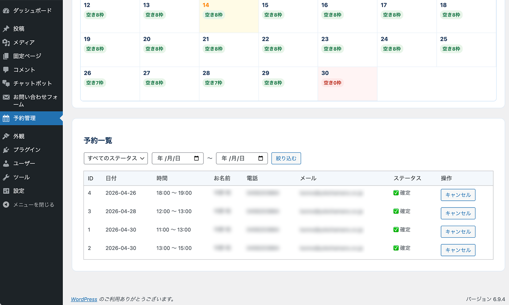The image size is (509, 305).
Task: Click the green 確定 checkmark for reservation ID 4
Action: 396,193
